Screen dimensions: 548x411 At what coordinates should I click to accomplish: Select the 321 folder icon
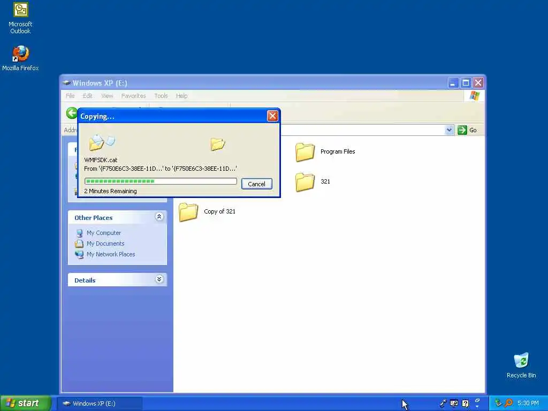pos(305,182)
